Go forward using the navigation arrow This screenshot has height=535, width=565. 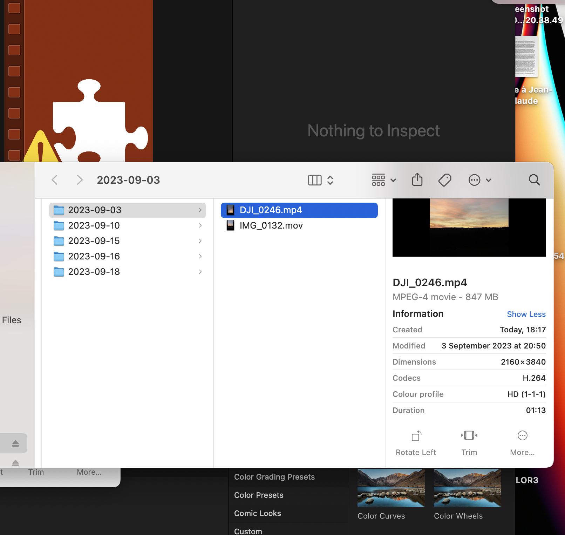80,180
